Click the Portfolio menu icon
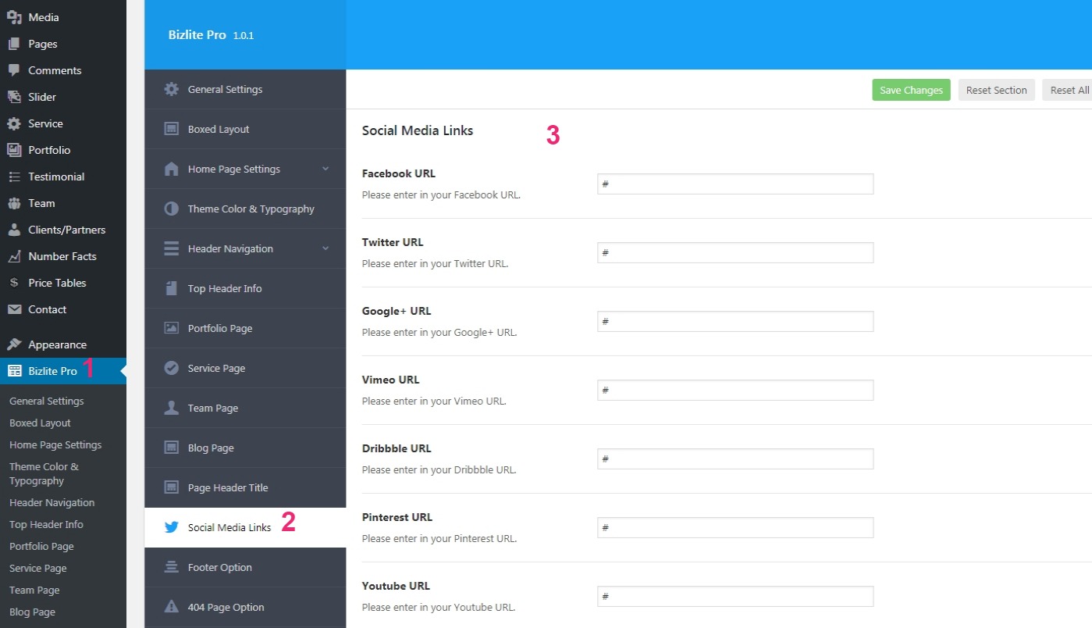Image resolution: width=1092 pixels, height=628 pixels. [14, 150]
